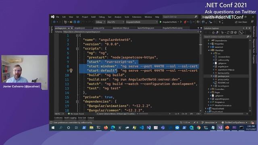Open the Schema URL dropdown

click(198, 32)
